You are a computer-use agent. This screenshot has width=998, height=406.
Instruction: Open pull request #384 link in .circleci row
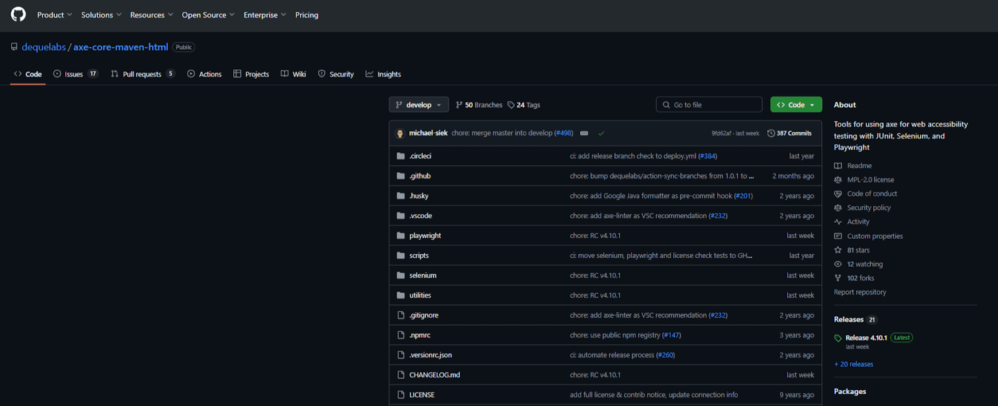tap(707, 156)
